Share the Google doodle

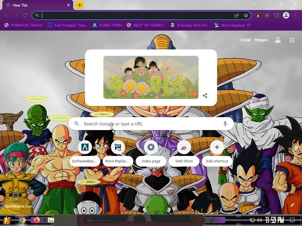tap(205, 96)
